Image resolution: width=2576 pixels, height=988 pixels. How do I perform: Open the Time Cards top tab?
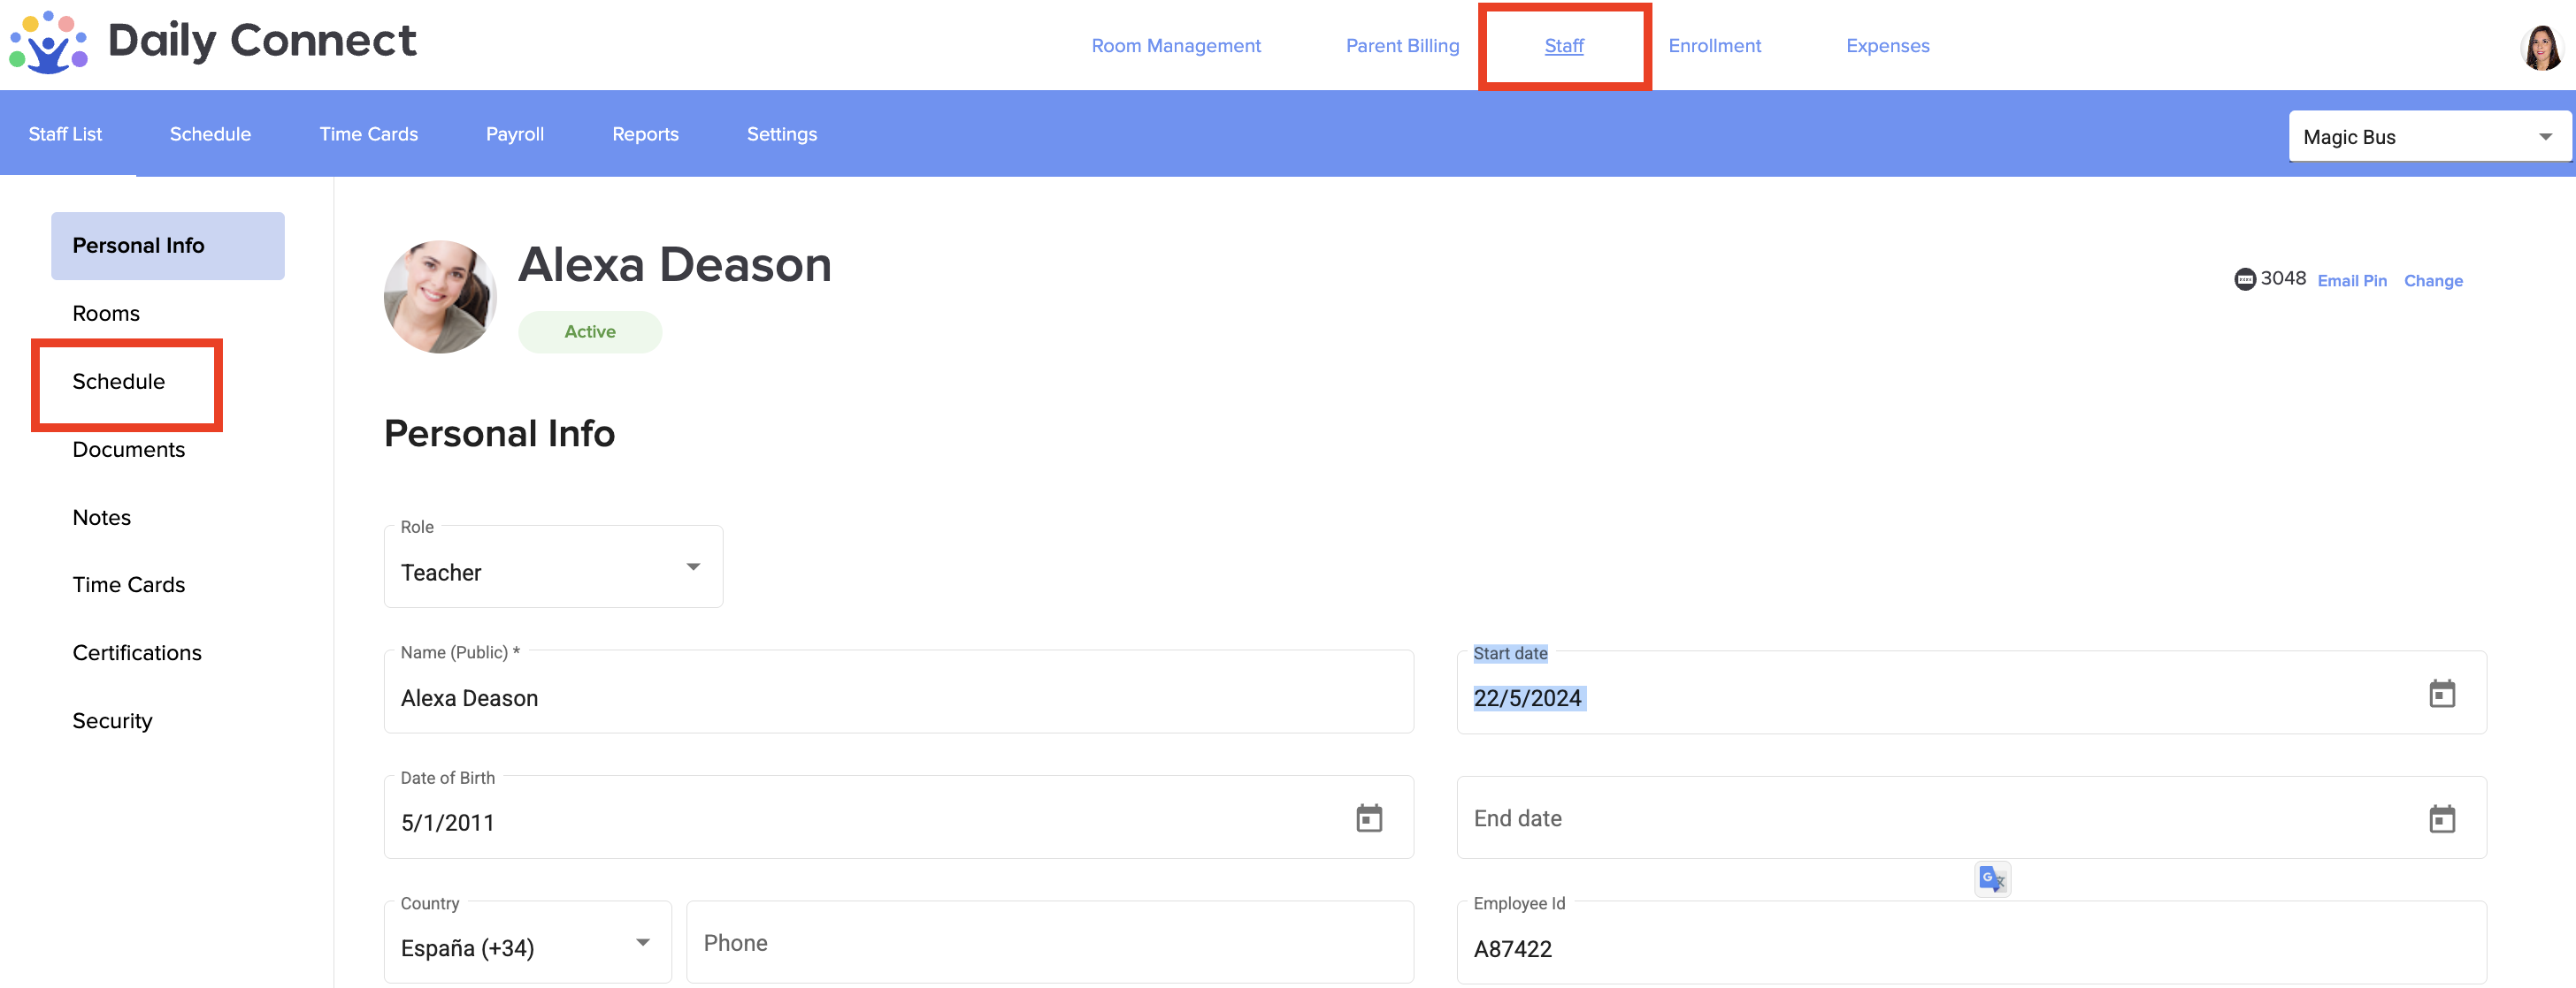(368, 133)
